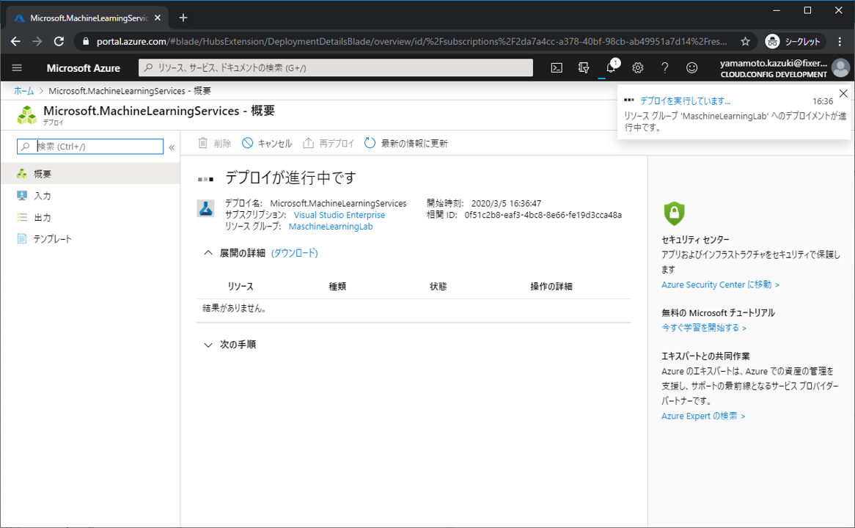Click the Azure Security Center に移動 link
This screenshot has width=855, height=528.
[x=720, y=285]
